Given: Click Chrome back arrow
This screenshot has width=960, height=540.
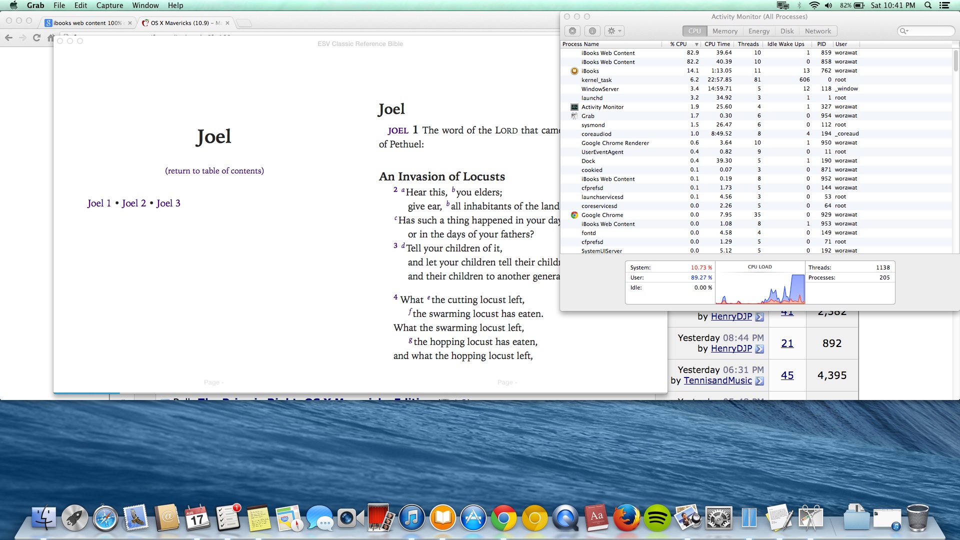Looking at the screenshot, I should coord(8,37).
